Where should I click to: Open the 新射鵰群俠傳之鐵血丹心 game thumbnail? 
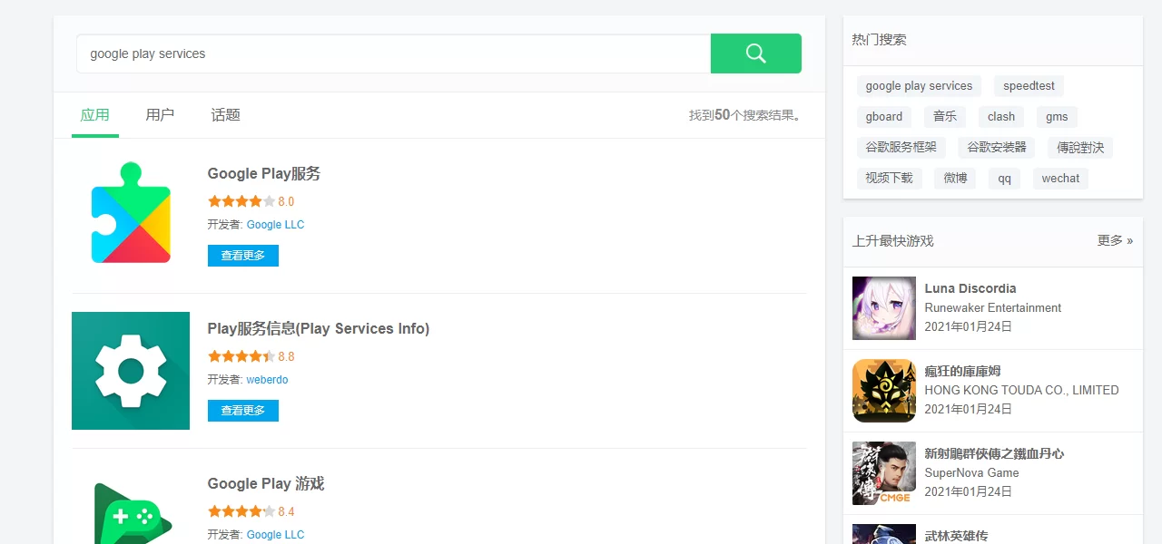[x=884, y=473]
